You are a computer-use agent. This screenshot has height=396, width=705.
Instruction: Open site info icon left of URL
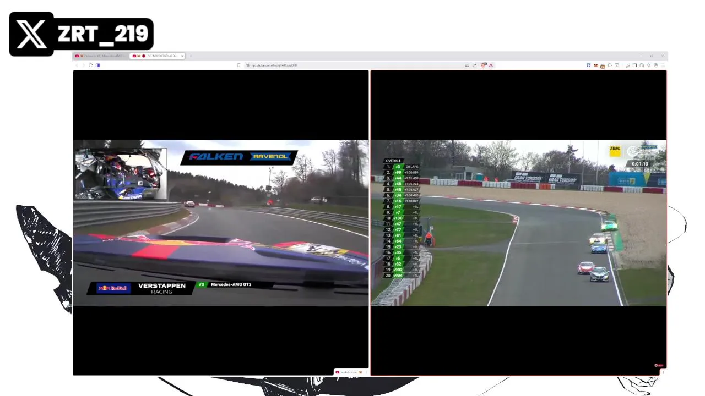pos(247,65)
